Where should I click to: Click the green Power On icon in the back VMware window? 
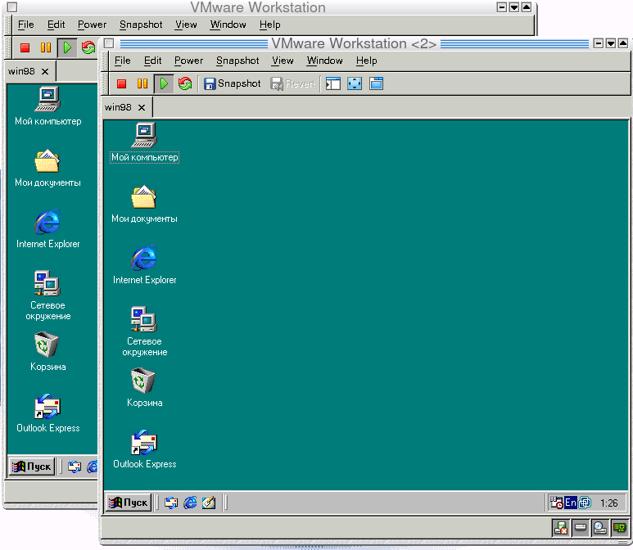click(67, 47)
